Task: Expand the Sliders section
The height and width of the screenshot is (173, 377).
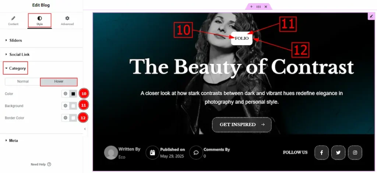Action: [x=15, y=40]
